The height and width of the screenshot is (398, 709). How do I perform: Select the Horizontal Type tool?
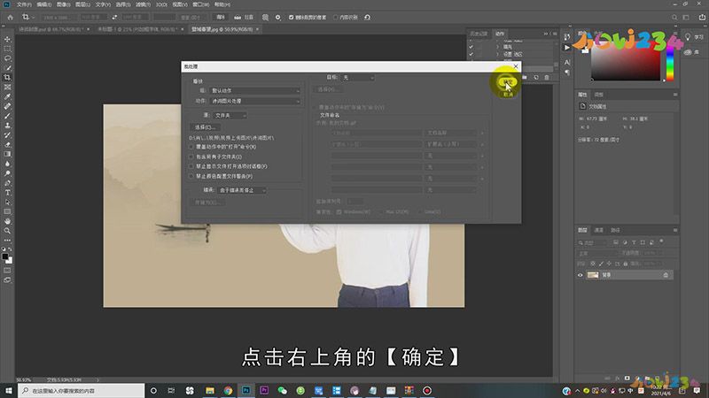7,193
